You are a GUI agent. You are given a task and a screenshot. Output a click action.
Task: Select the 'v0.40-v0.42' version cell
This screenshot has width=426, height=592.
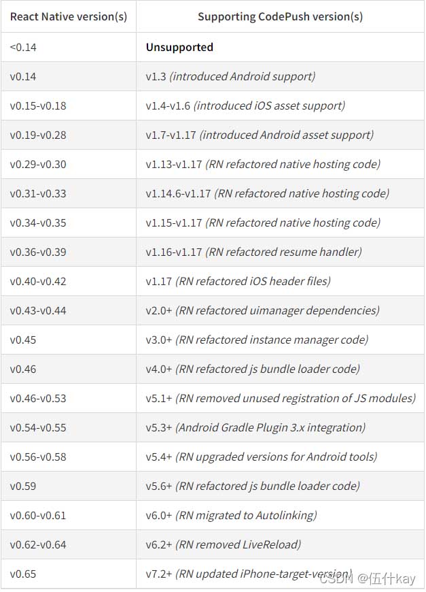[x=38, y=281]
